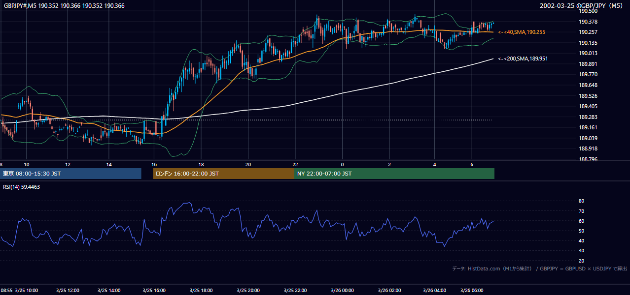Screen dimensions: 630x295
Task: Click the 3/25 10:00 time axis label
Action: [27, 290]
